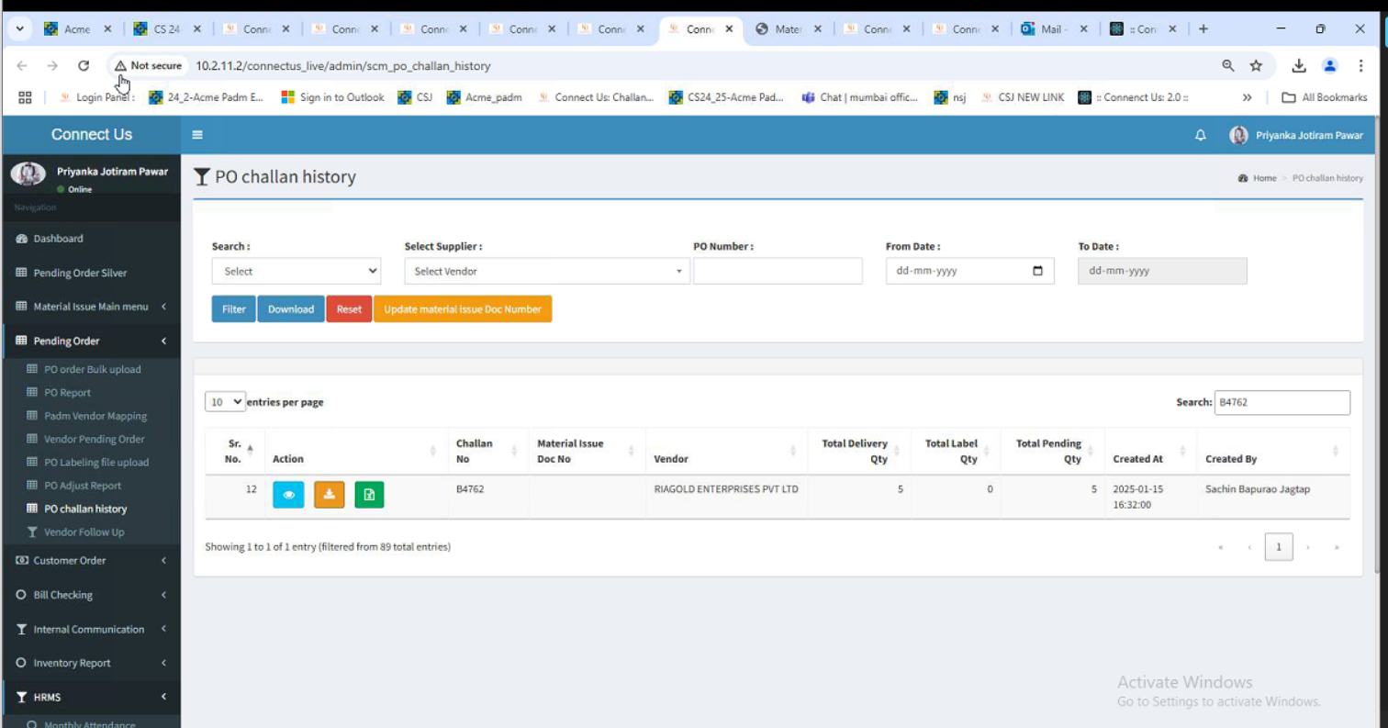Sort table by Challan No column

coord(488,451)
